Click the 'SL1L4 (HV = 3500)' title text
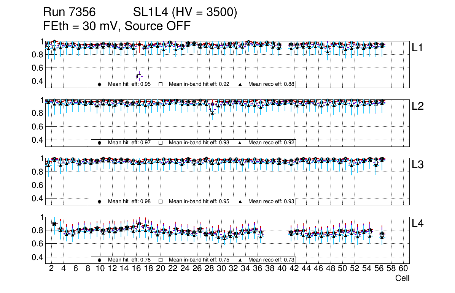455x293 pixels. 185,13
